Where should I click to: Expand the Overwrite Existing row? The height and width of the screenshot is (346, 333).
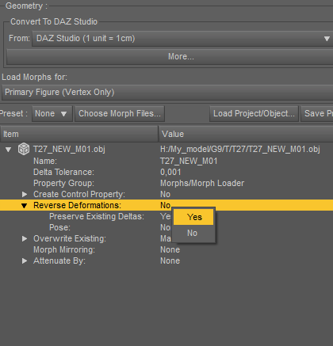point(25,239)
